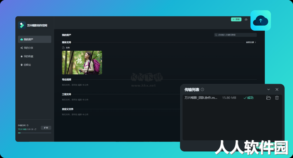The height and width of the screenshot is (158, 293).
Task: Click the 自定义文件 section heading
Action: (x=68, y=109)
